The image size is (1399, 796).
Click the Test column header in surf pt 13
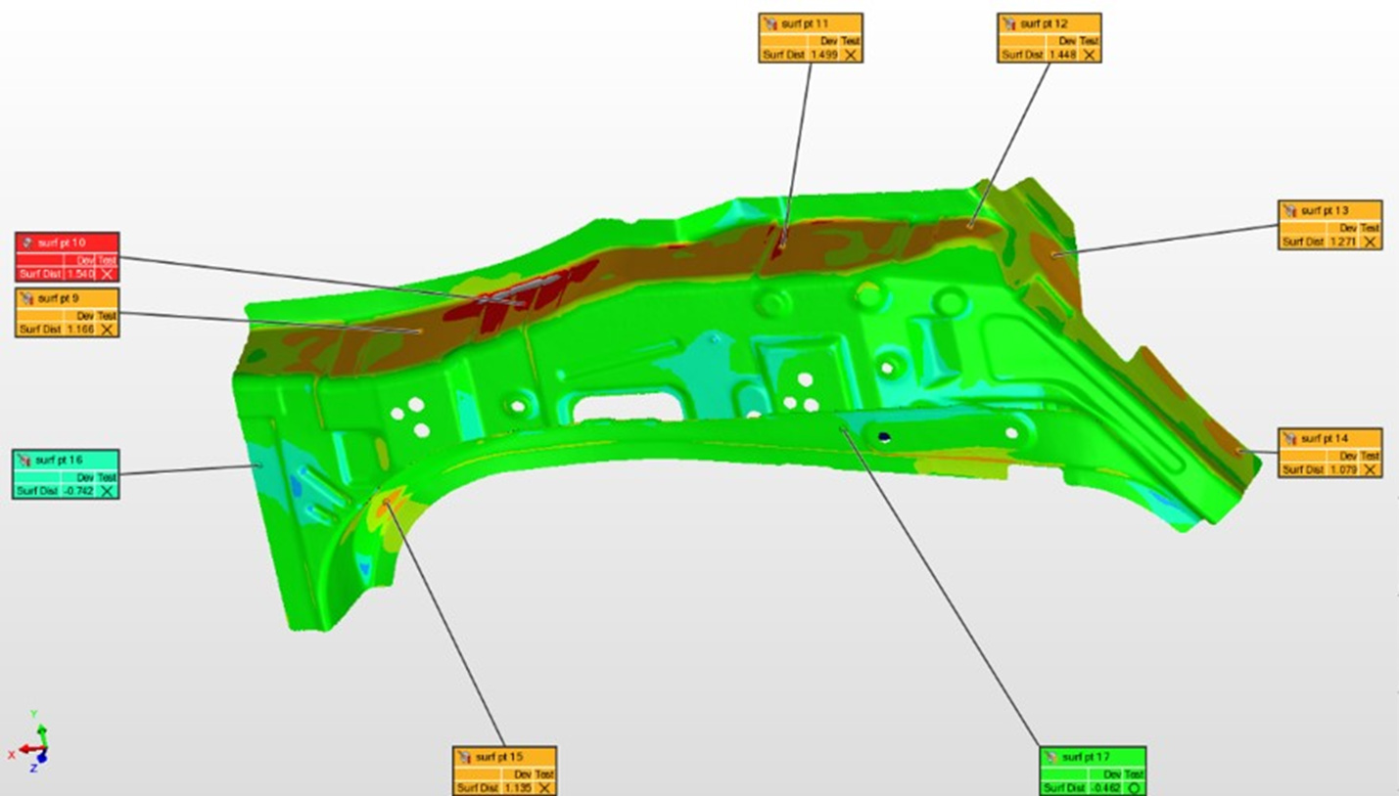click(x=1370, y=229)
